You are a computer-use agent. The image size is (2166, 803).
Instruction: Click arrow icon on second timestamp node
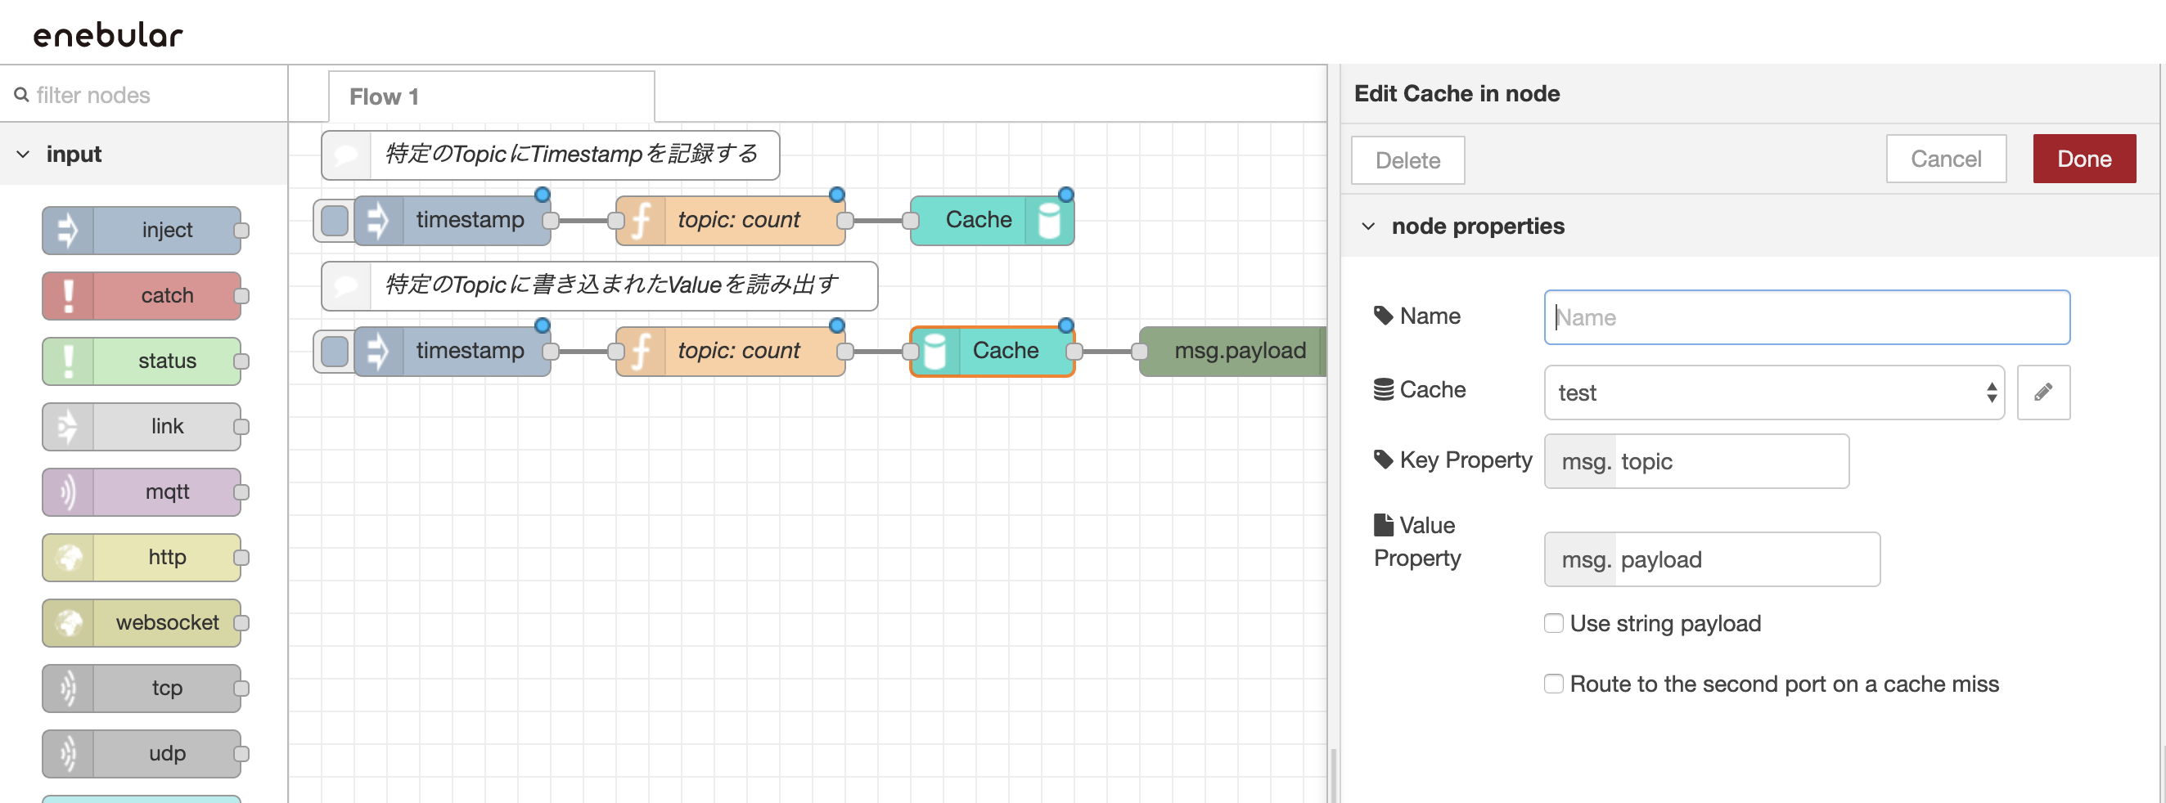(379, 351)
